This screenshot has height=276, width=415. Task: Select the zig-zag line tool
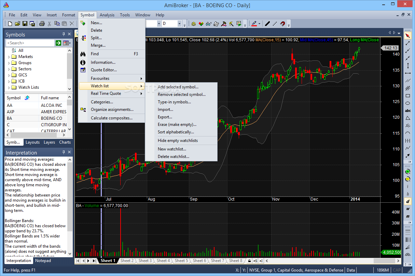(407, 148)
